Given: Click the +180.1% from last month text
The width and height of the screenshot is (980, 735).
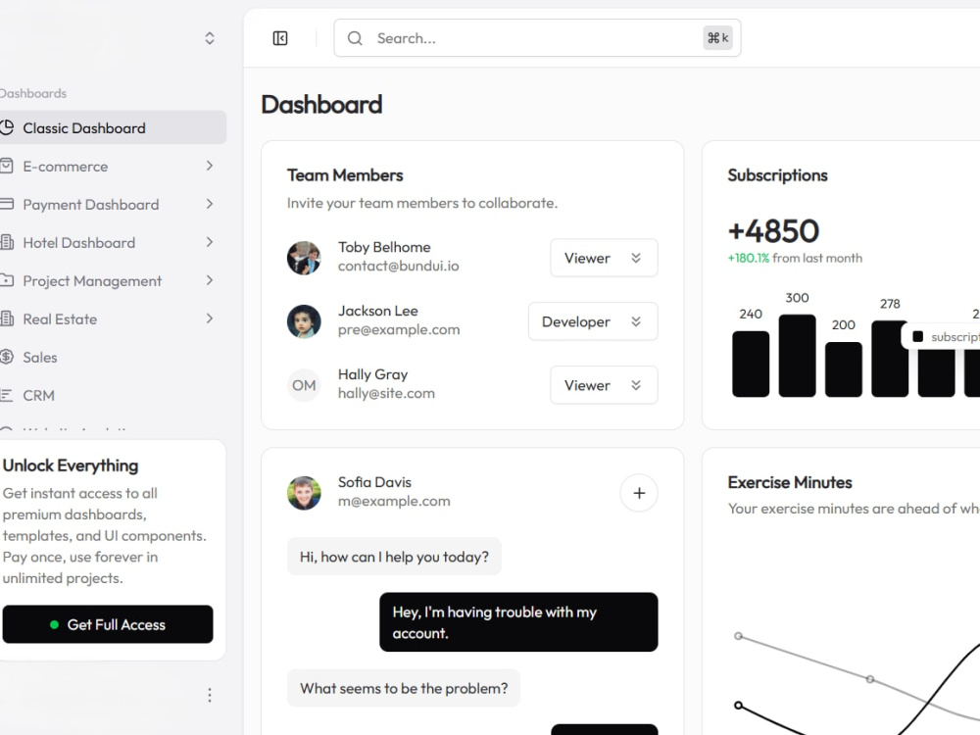Looking at the screenshot, I should [795, 258].
